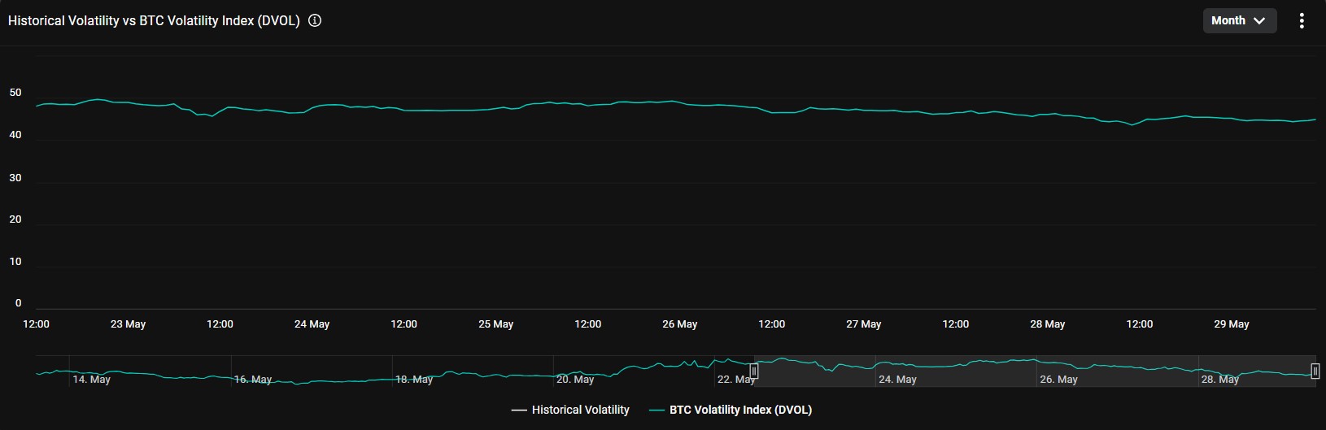Click the 50 value on the y-axis
Viewport: 1326px width, 430px height.
[x=15, y=93]
